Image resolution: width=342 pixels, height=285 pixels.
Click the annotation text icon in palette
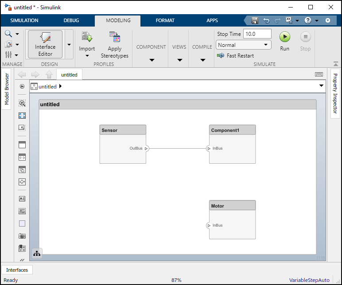click(x=22, y=199)
